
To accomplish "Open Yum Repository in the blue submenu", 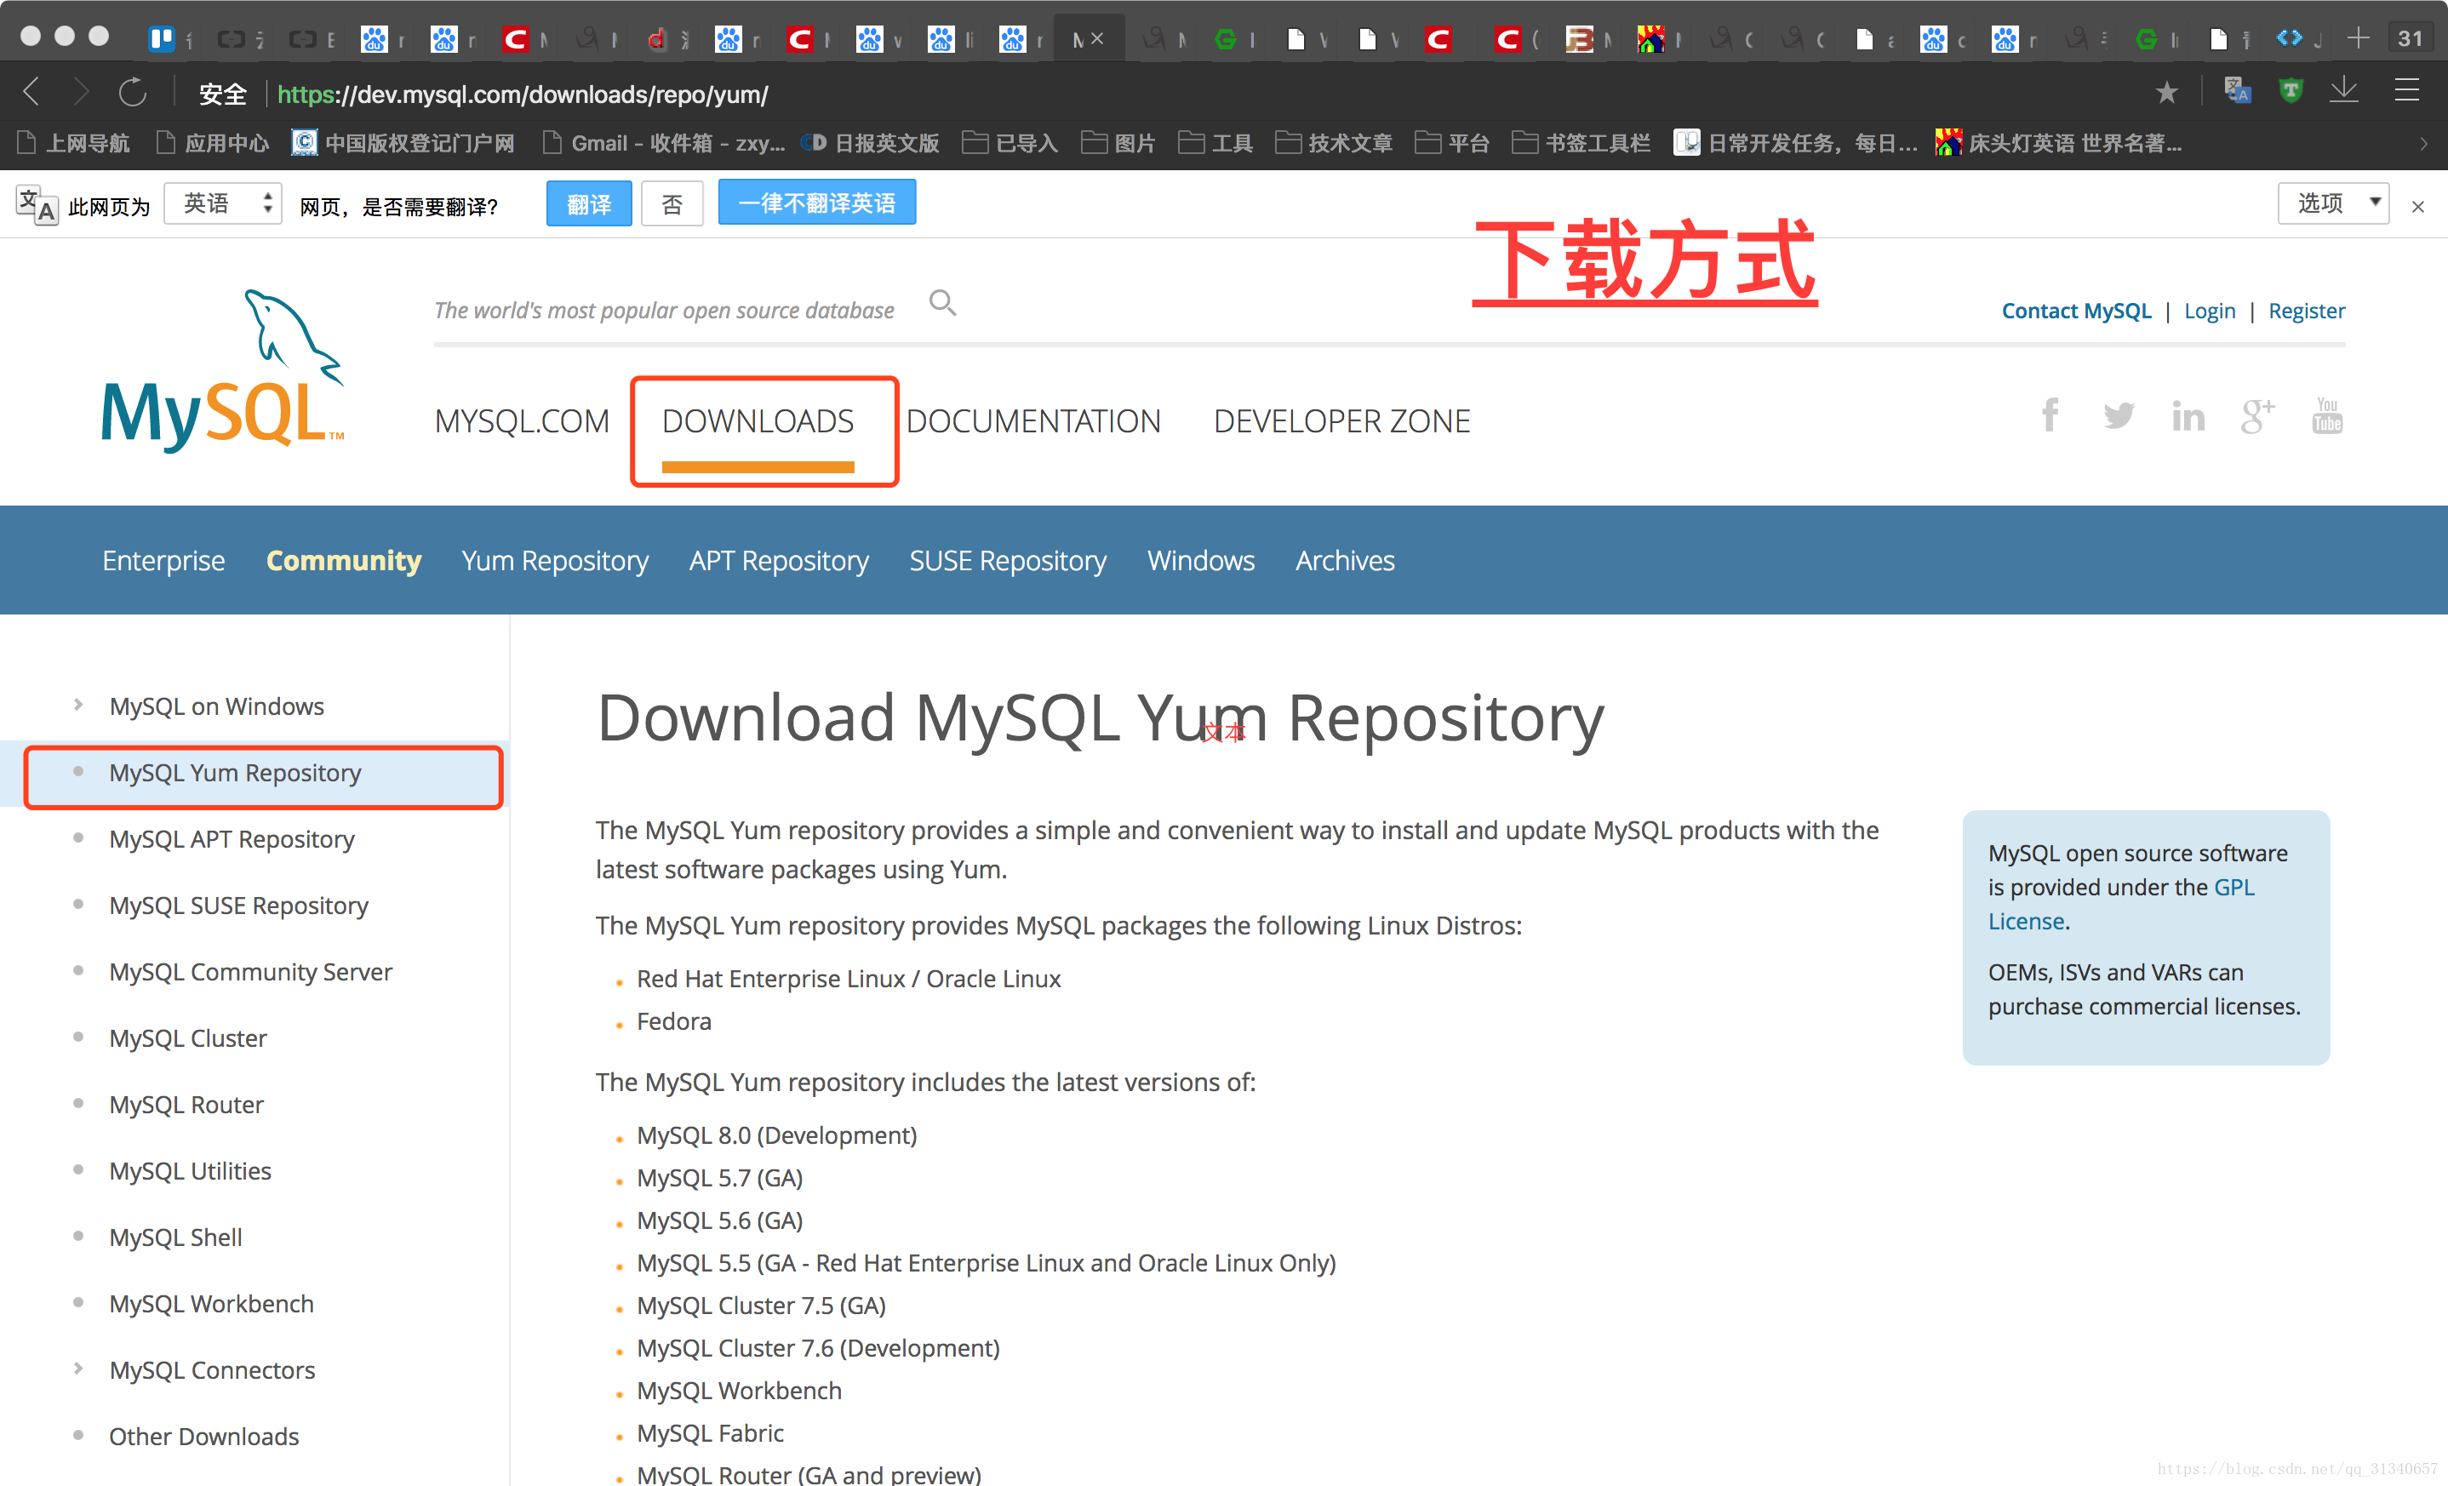I will 555,560.
